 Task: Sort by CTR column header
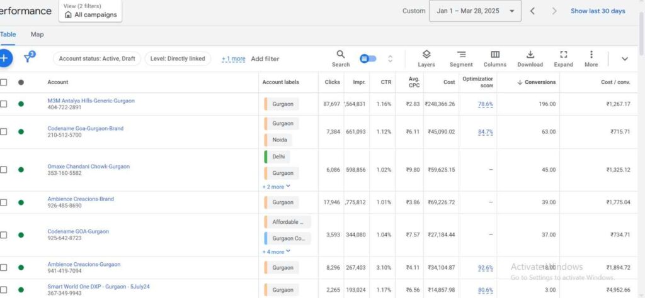pos(386,82)
